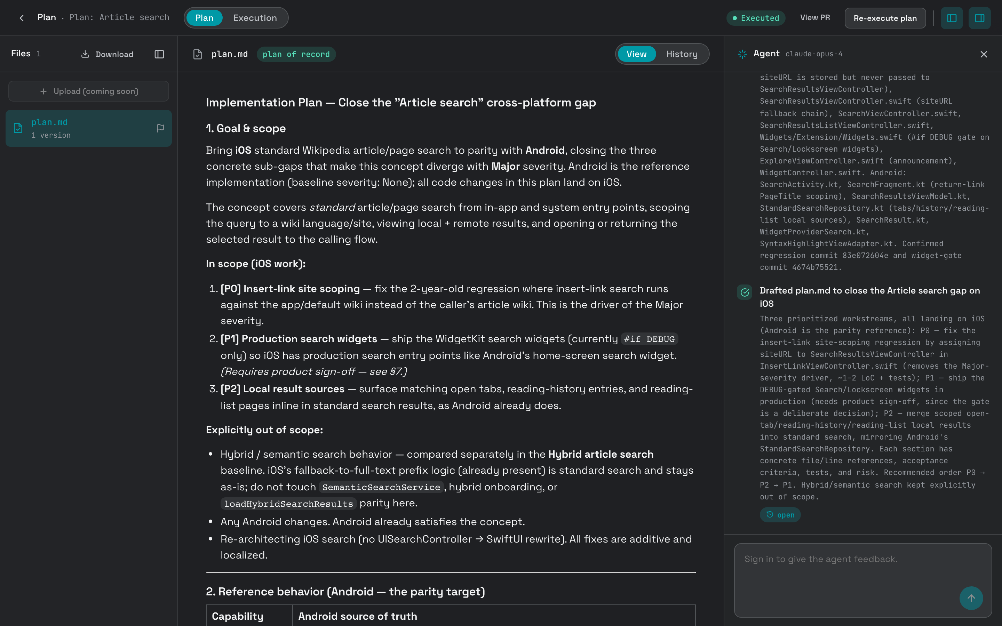Click the 'Capability' column header

click(238, 616)
